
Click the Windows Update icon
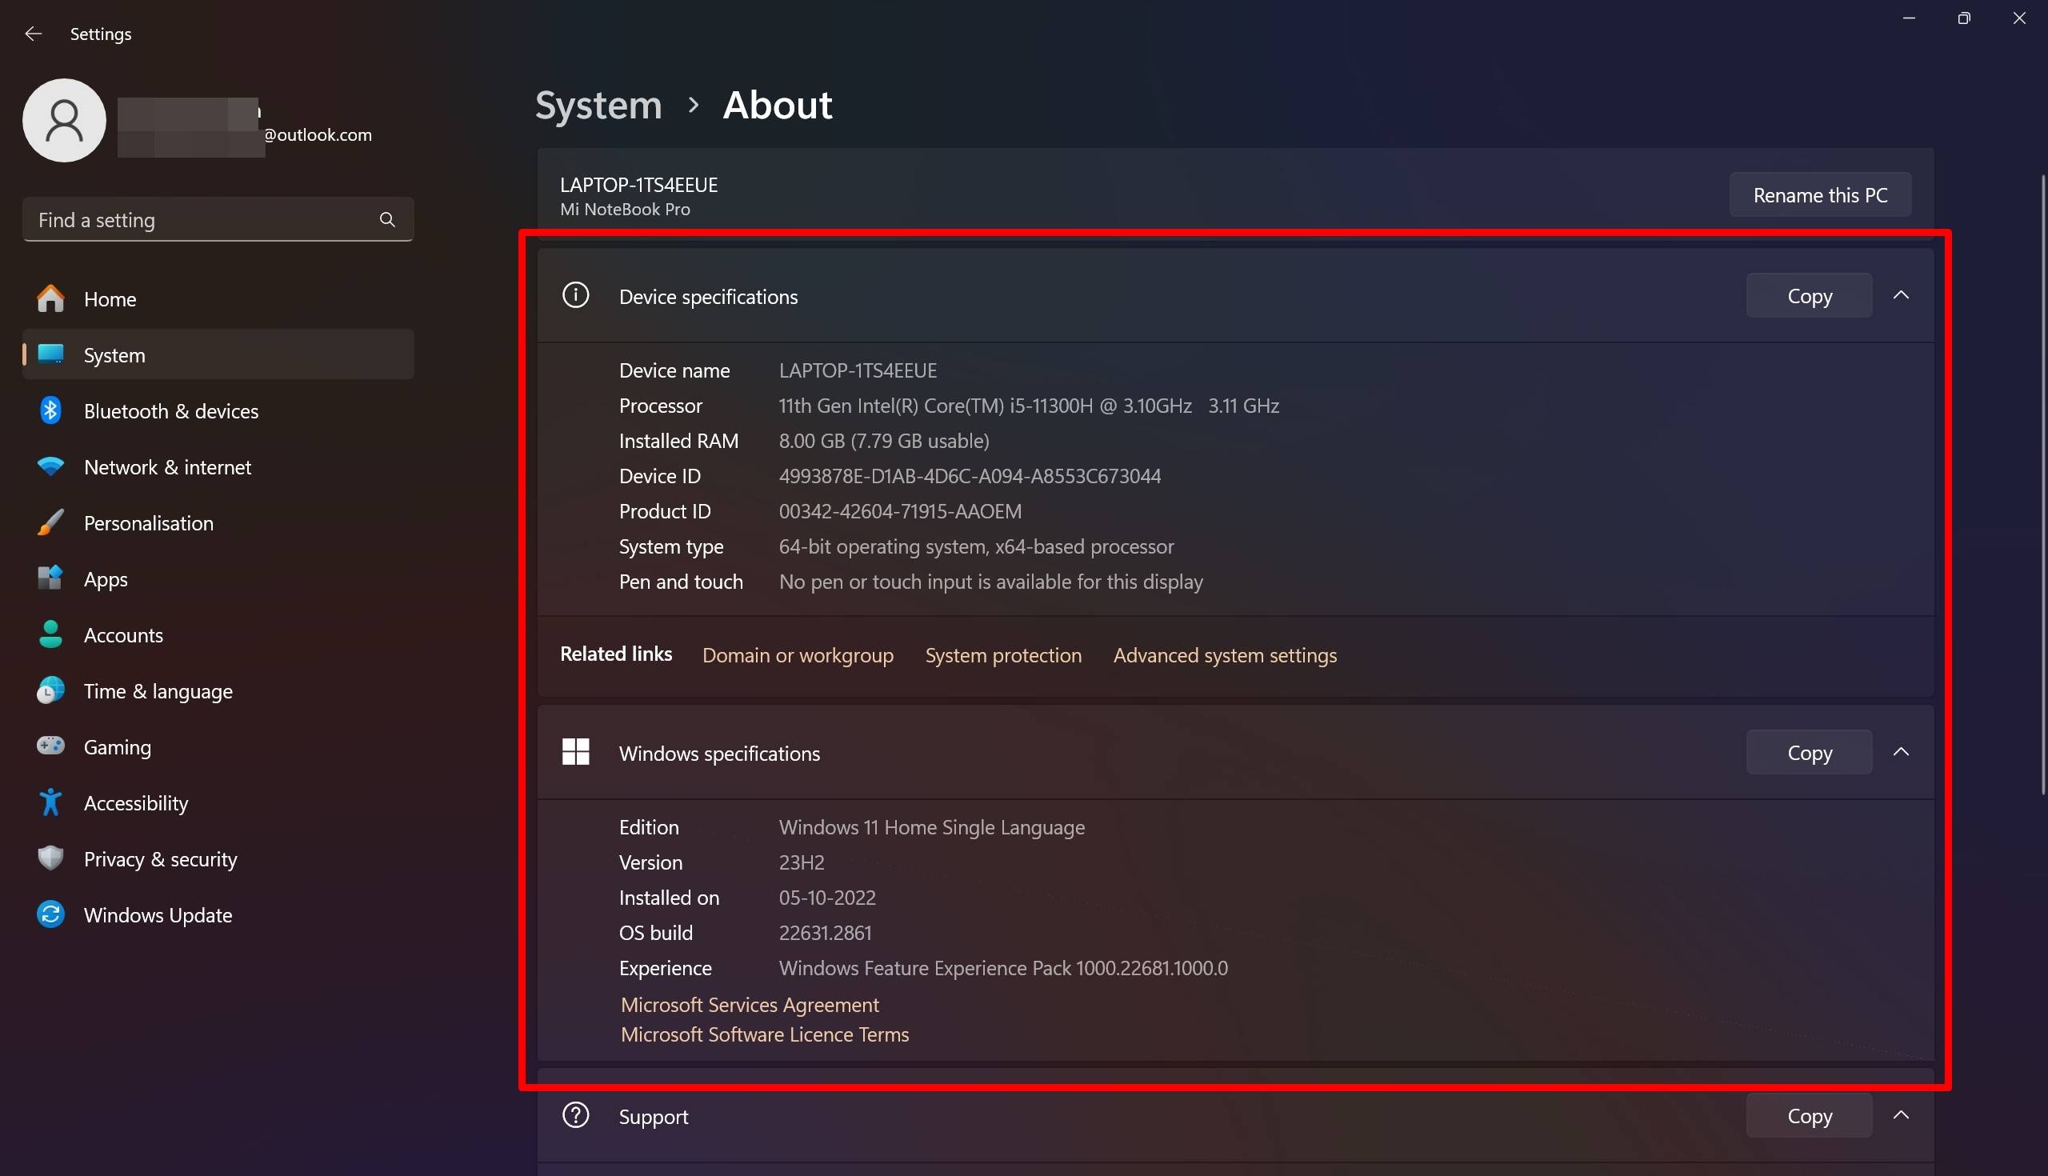[x=50, y=914]
